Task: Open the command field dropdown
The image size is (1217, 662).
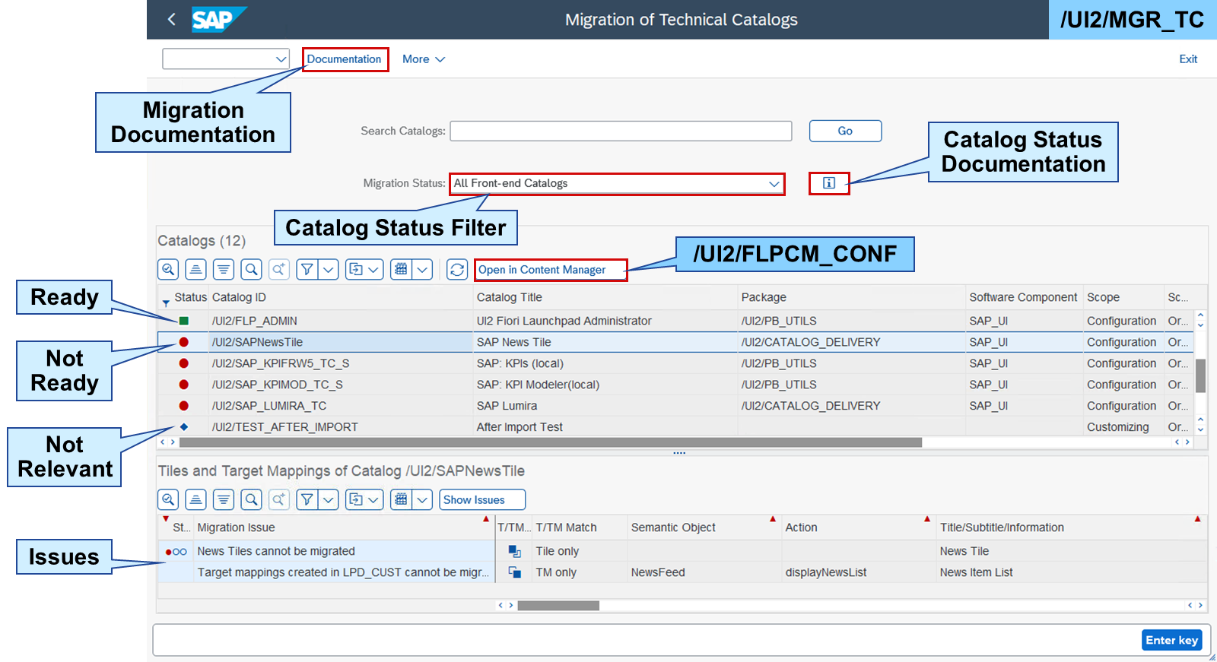Action: coord(281,59)
